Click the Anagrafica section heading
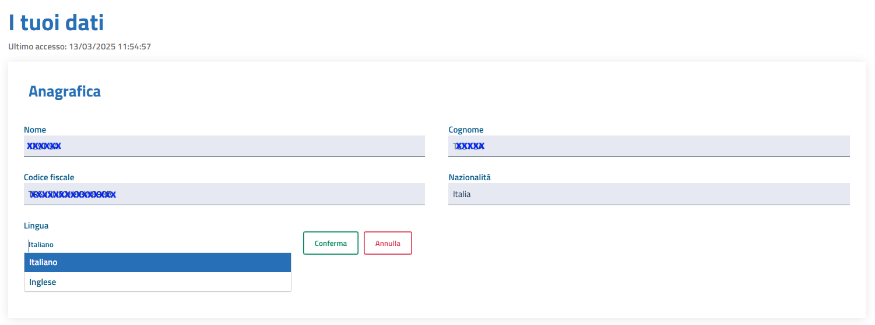875x325 pixels. coord(65,91)
